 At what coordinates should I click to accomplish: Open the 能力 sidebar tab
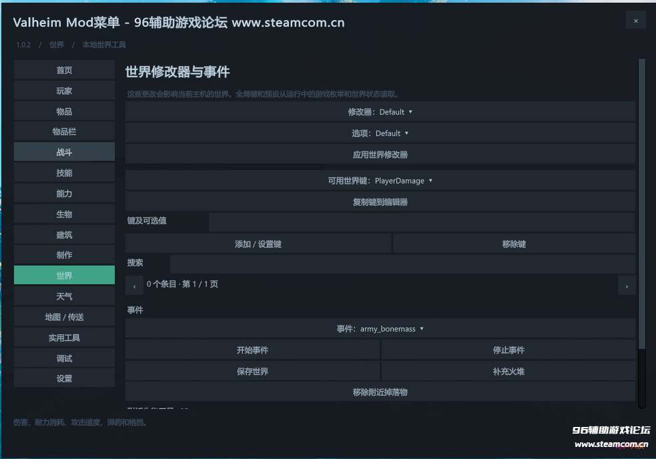point(65,193)
